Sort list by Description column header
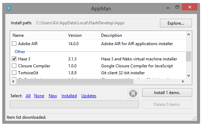The height and width of the screenshot is (126, 203). tap(142, 35)
